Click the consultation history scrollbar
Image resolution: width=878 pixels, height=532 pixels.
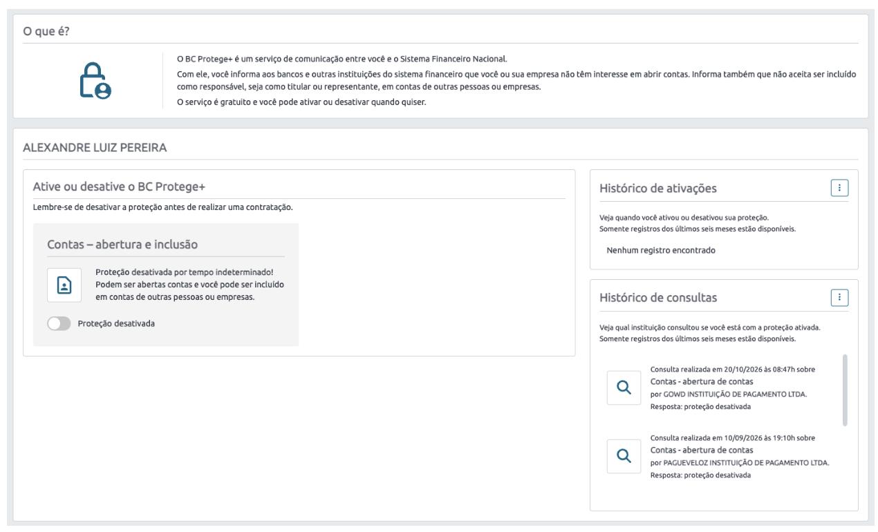point(844,390)
